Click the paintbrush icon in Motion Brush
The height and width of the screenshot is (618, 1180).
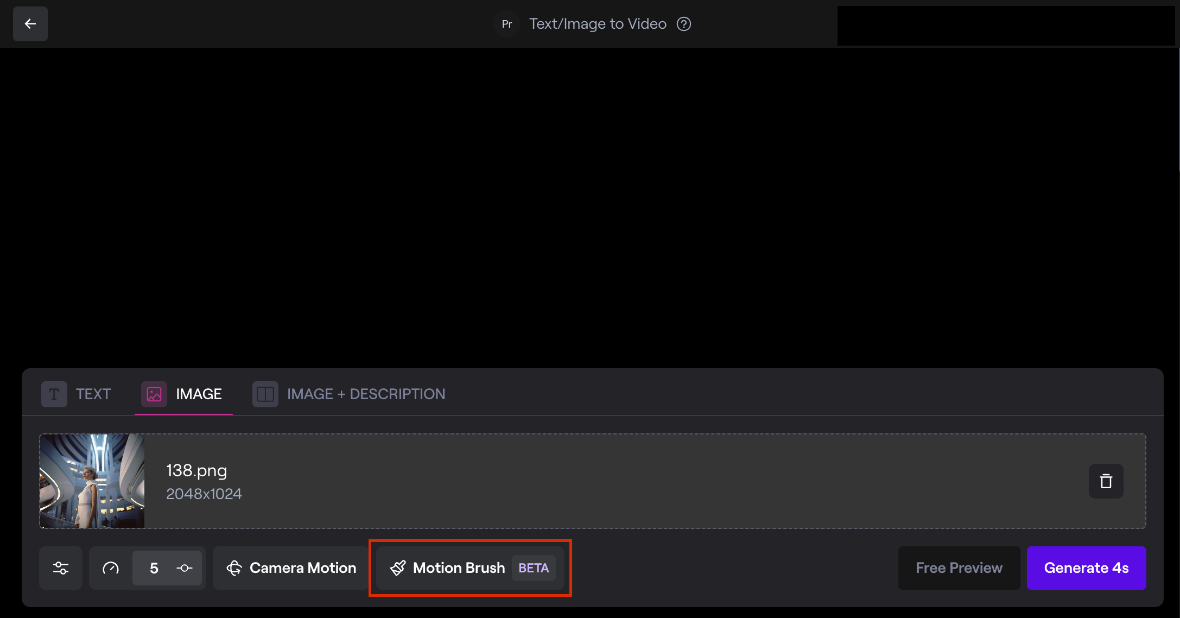pyautogui.click(x=398, y=568)
